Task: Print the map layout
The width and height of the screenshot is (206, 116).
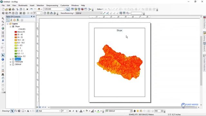Action: (13, 9)
